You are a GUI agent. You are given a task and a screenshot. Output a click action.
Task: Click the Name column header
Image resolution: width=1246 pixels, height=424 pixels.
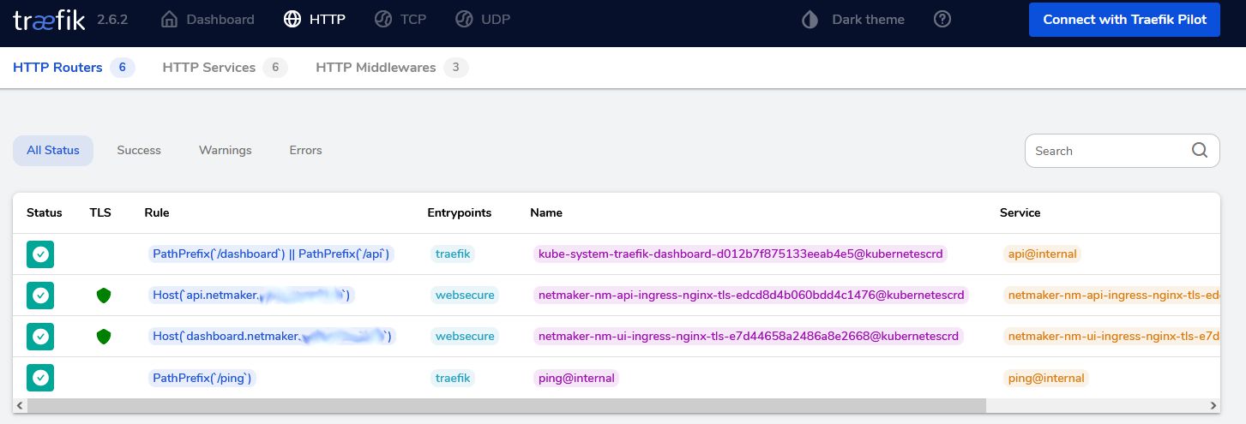tap(546, 212)
